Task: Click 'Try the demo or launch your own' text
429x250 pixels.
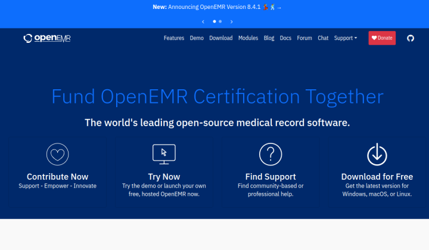Action: 164,186
